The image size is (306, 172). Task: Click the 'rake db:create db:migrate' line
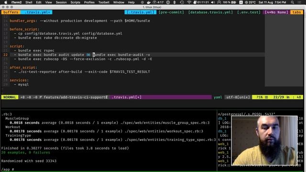coord(55,38)
